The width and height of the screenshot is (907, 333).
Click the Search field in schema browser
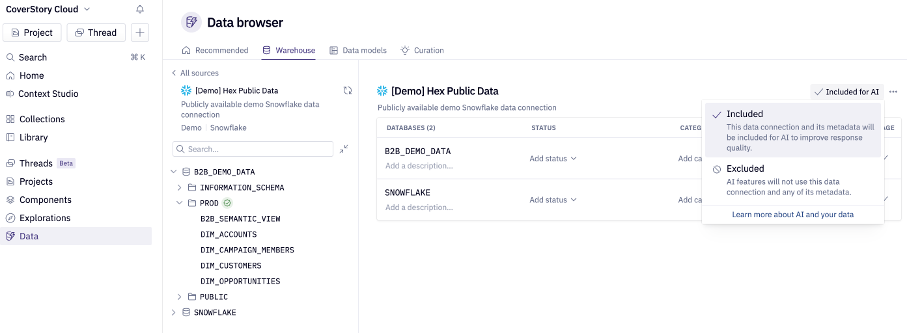[253, 149]
